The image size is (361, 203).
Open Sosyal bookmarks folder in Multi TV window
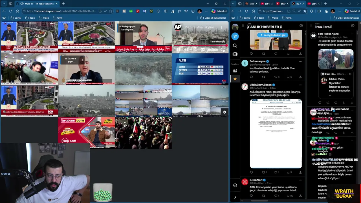(16, 18)
